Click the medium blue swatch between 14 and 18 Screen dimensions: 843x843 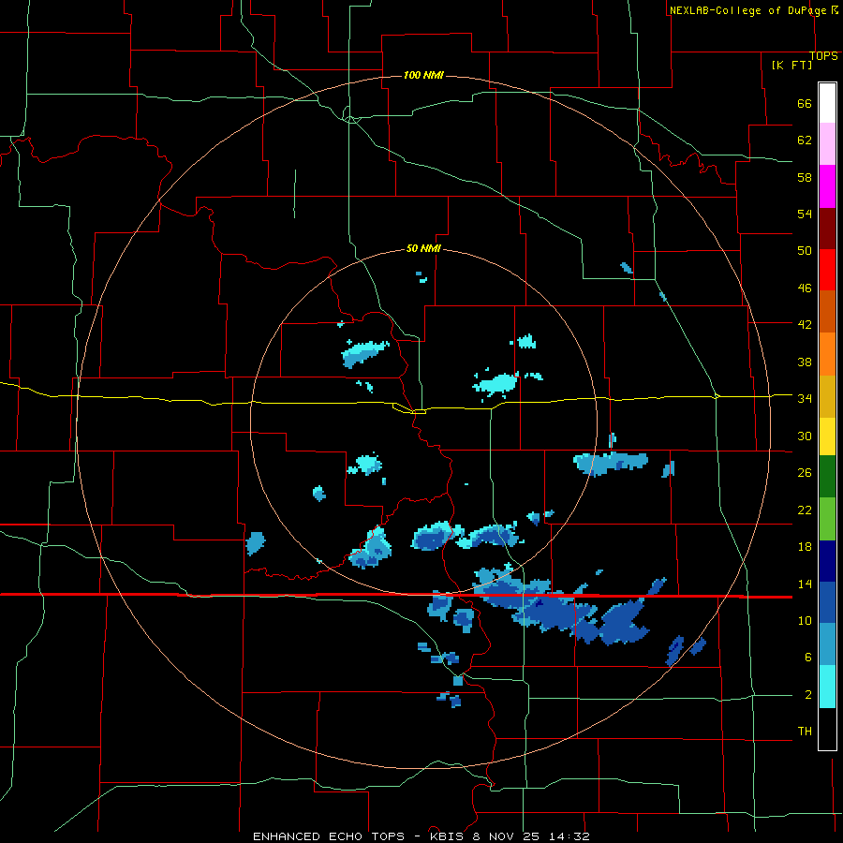(827, 603)
